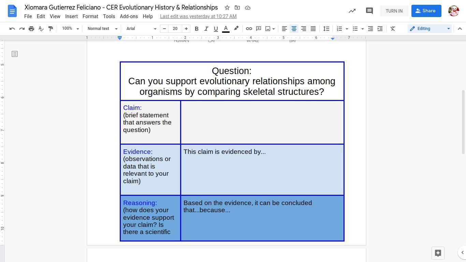The width and height of the screenshot is (466, 262).
Task: Open the spelling and grammar check icon
Action: 41,29
